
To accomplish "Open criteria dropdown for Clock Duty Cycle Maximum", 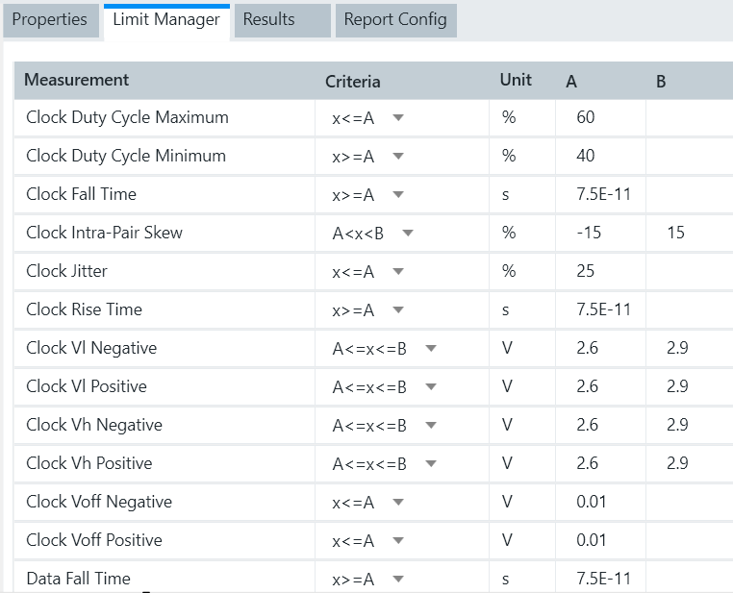I will (398, 118).
